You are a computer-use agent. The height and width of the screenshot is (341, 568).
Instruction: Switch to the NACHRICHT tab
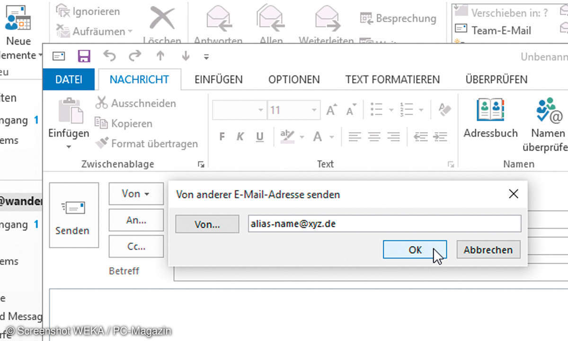coord(139,80)
